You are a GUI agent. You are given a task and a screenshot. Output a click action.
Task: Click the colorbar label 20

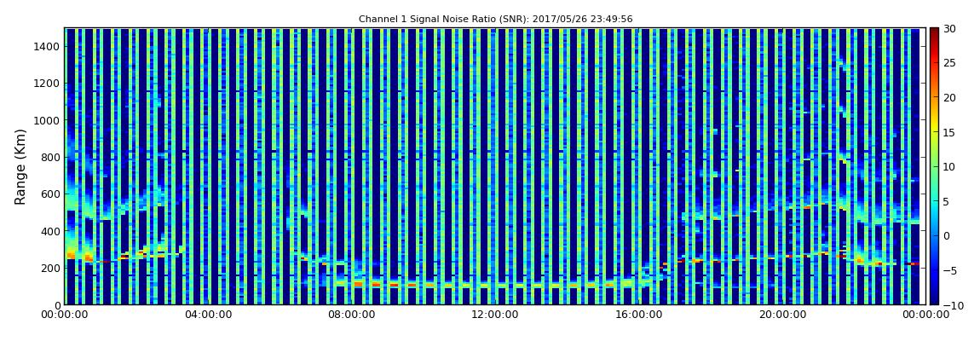(x=948, y=97)
